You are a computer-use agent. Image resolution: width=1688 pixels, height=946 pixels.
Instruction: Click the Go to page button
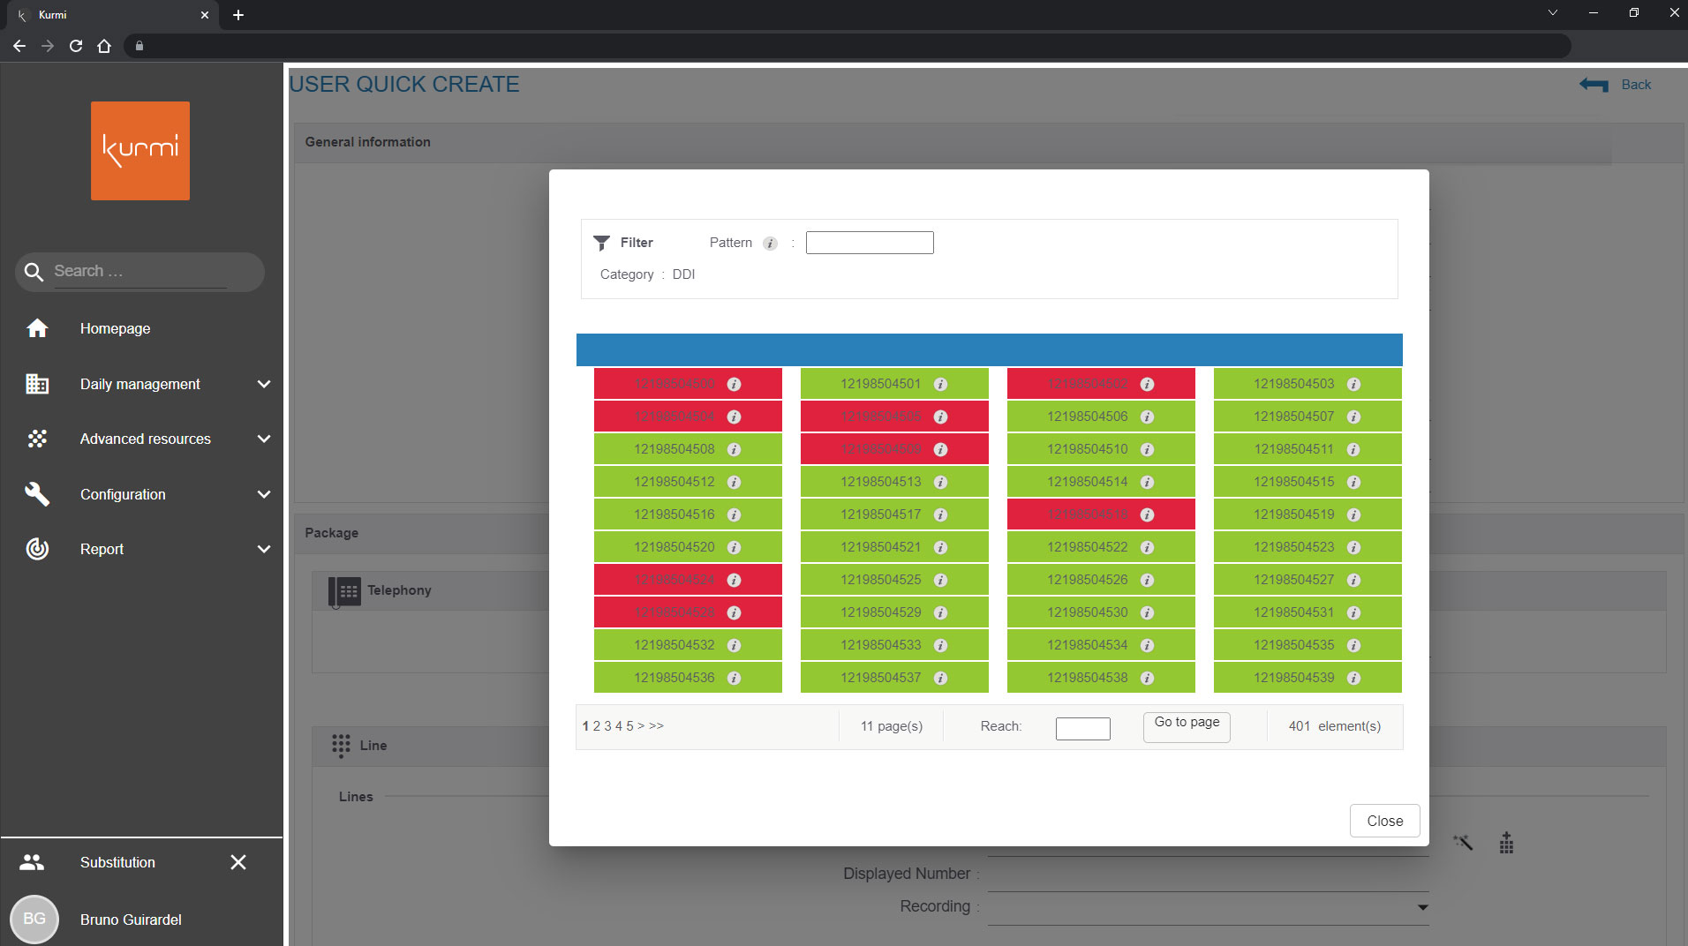(1187, 726)
